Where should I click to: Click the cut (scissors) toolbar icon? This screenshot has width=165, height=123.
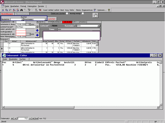click(x=3, y=10)
